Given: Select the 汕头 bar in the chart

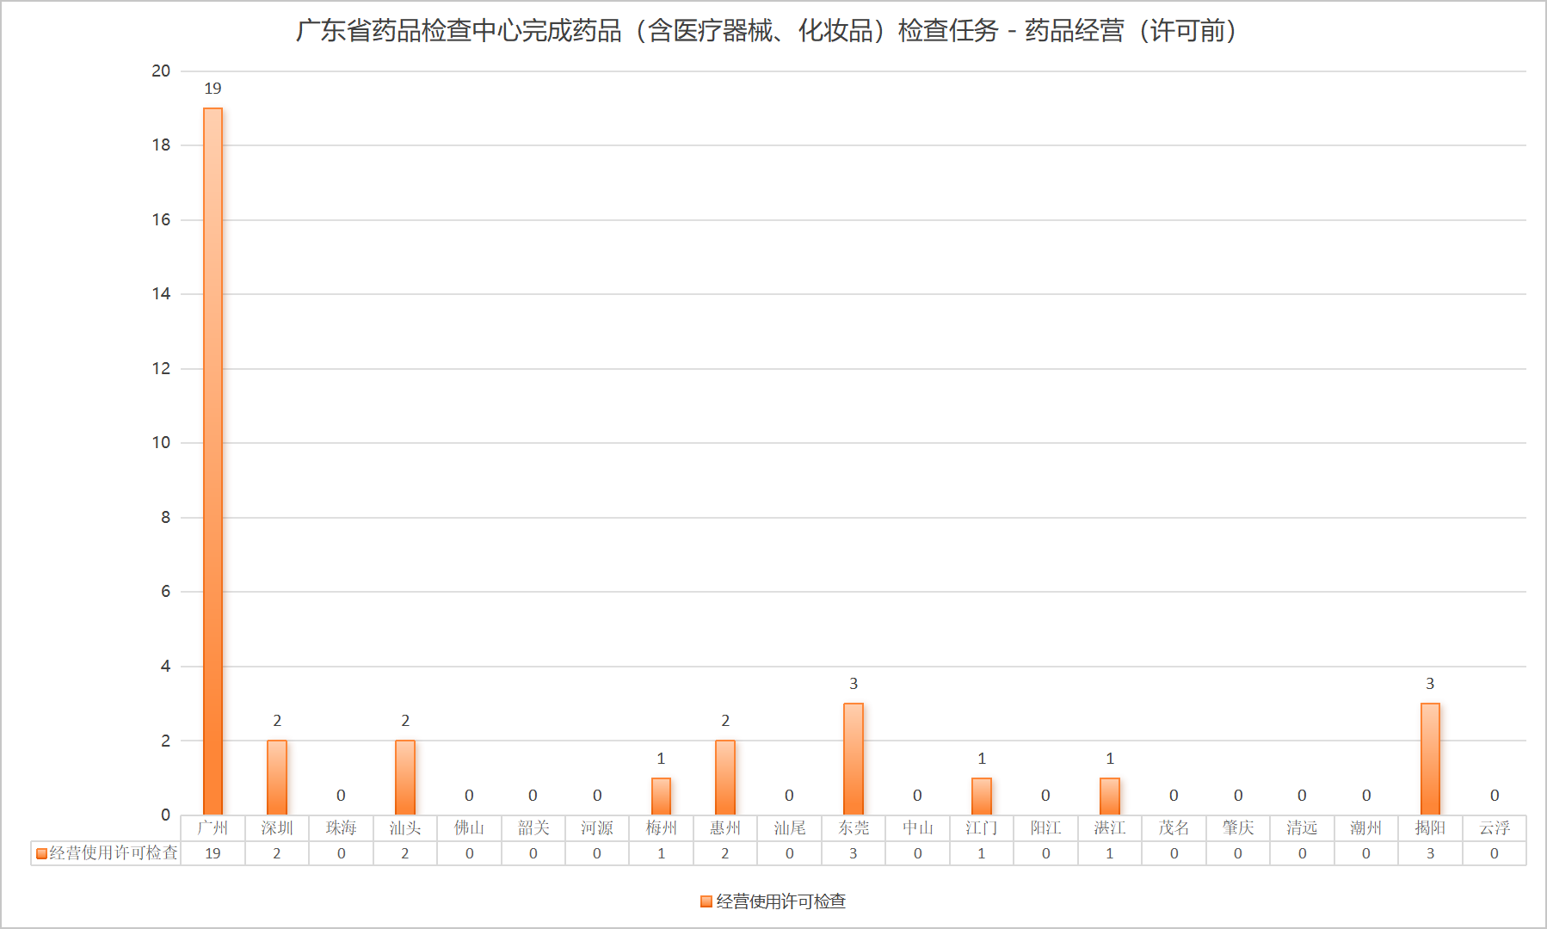Looking at the screenshot, I should click(x=405, y=778).
